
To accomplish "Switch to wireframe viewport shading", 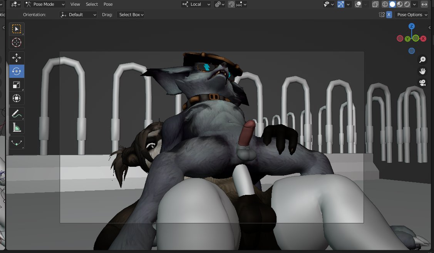I will (x=385, y=4).
